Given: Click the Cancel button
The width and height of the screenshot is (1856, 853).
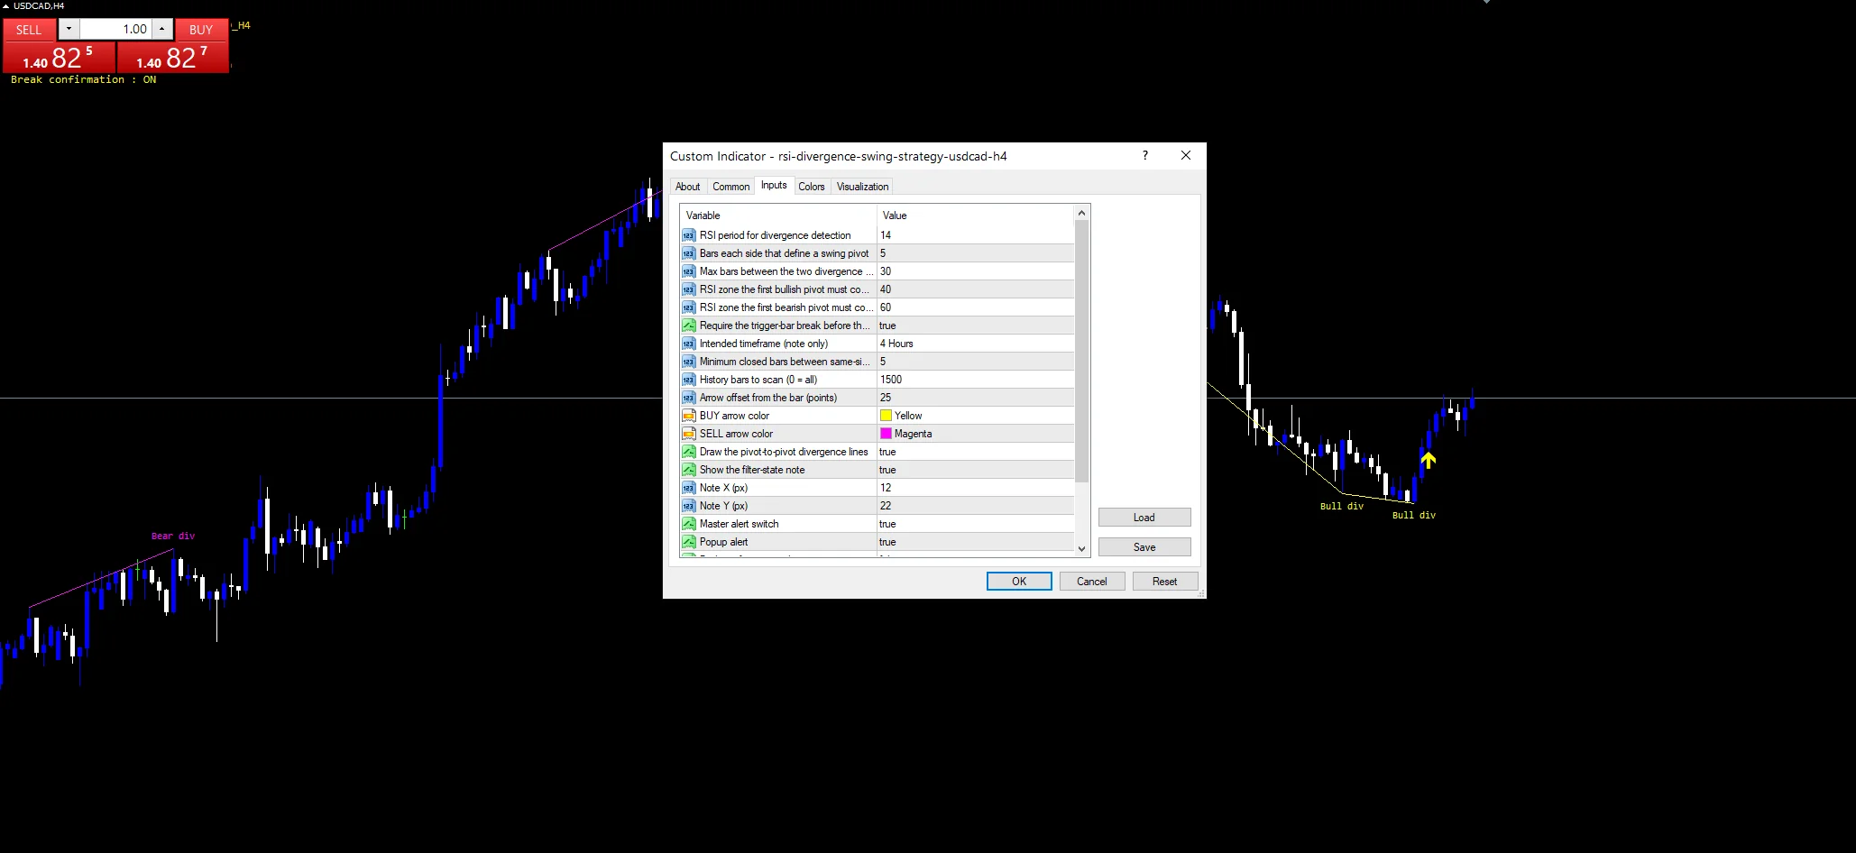Looking at the screenshot, I should (1091, 582).
